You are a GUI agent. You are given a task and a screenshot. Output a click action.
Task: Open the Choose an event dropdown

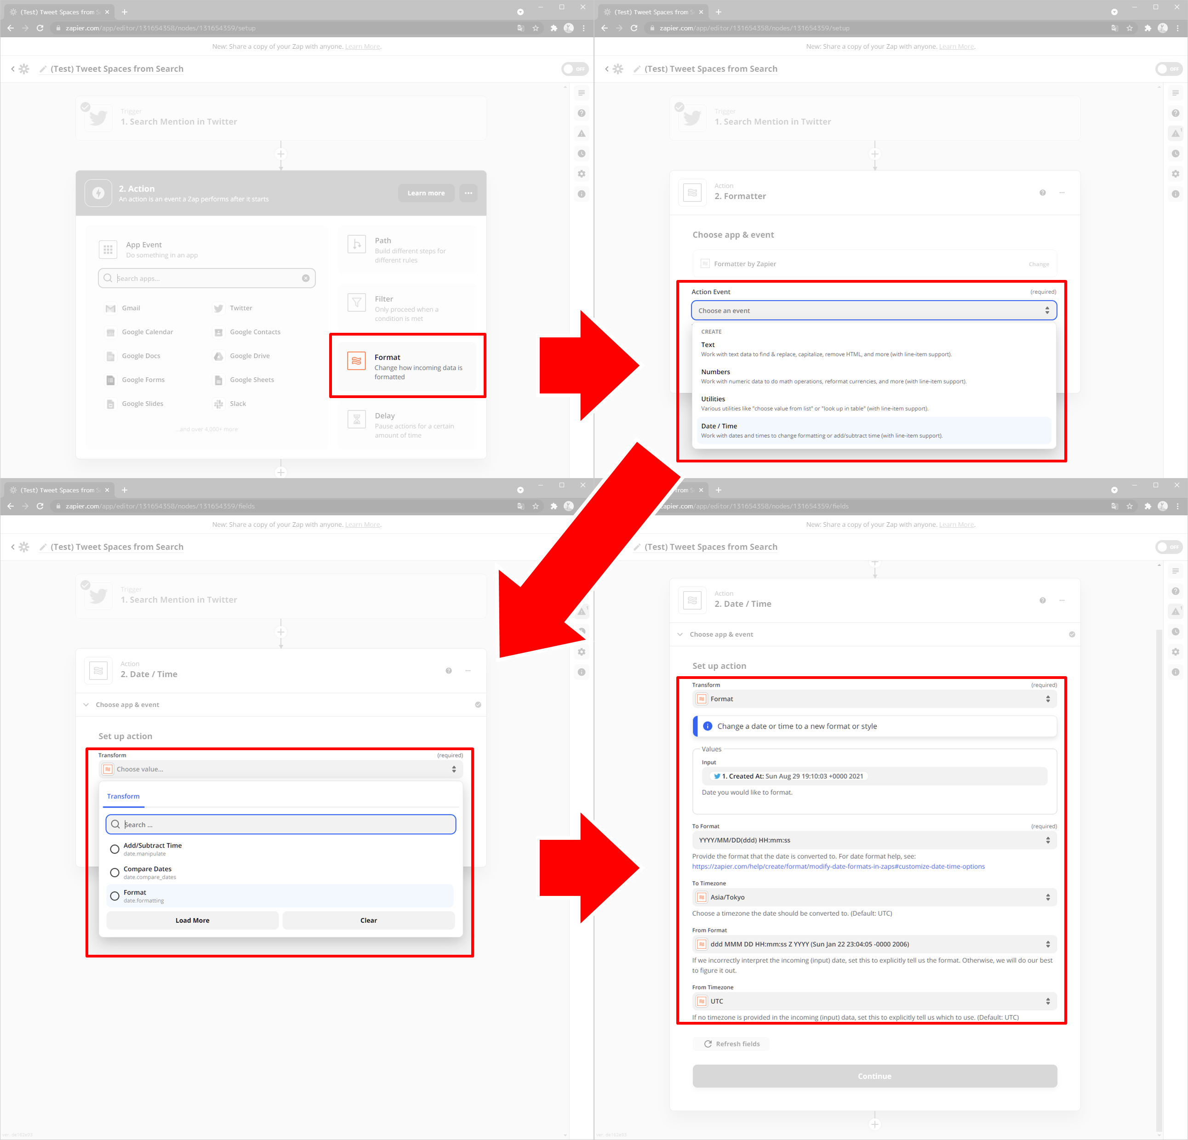(874, 310)
